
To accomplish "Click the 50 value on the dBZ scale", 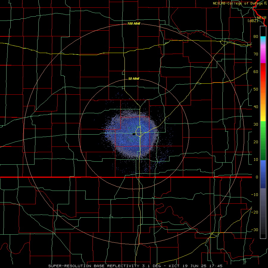I will tap(256, 89).
